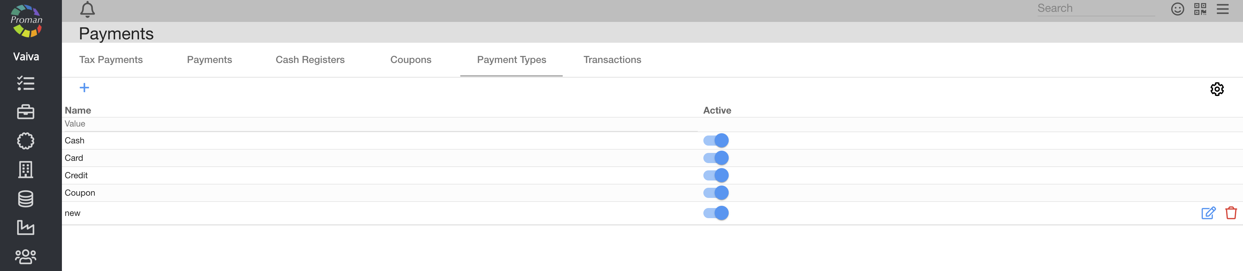Edit the 'new' payment type
The image size is (1243, 271).
click(x=1208, y=213)
